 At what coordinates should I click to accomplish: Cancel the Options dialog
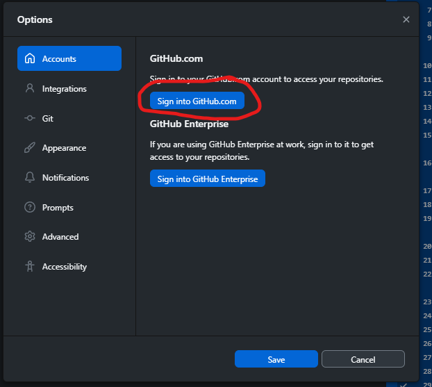[363, 359]
